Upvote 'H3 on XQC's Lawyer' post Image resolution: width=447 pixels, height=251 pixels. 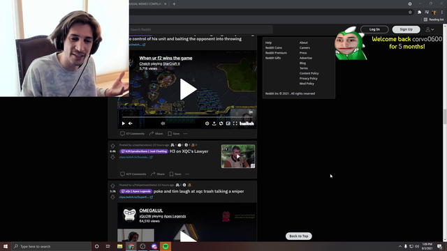(112, 146)
